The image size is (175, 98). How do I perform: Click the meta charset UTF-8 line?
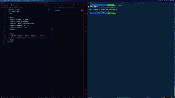tap(21, 19)
